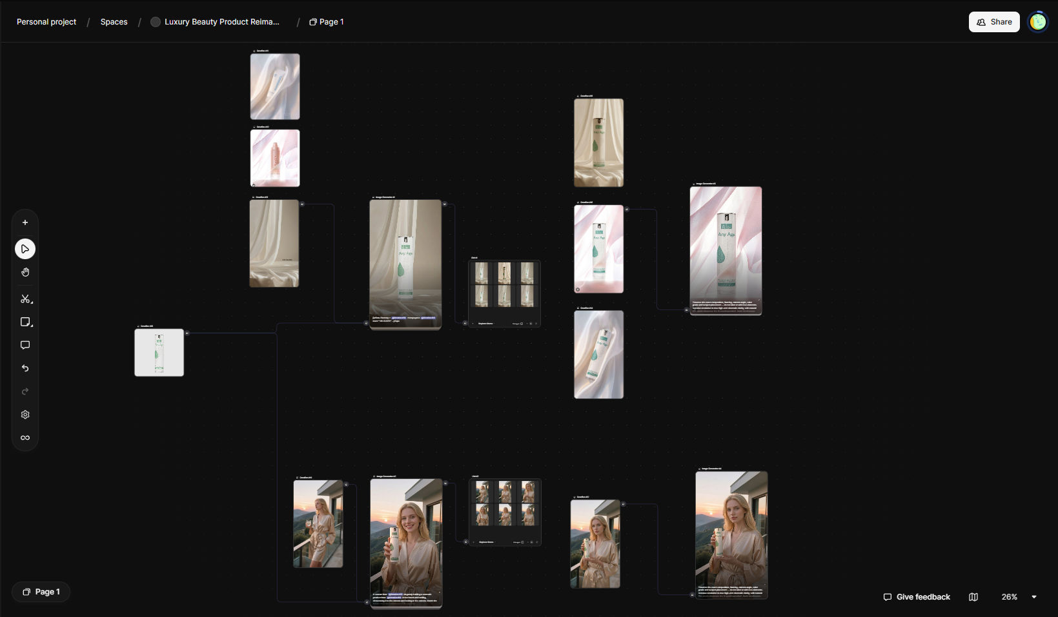Screen dimensions: 1058x617
Task: Activate the hand pan tool
Action: (25, 272)
